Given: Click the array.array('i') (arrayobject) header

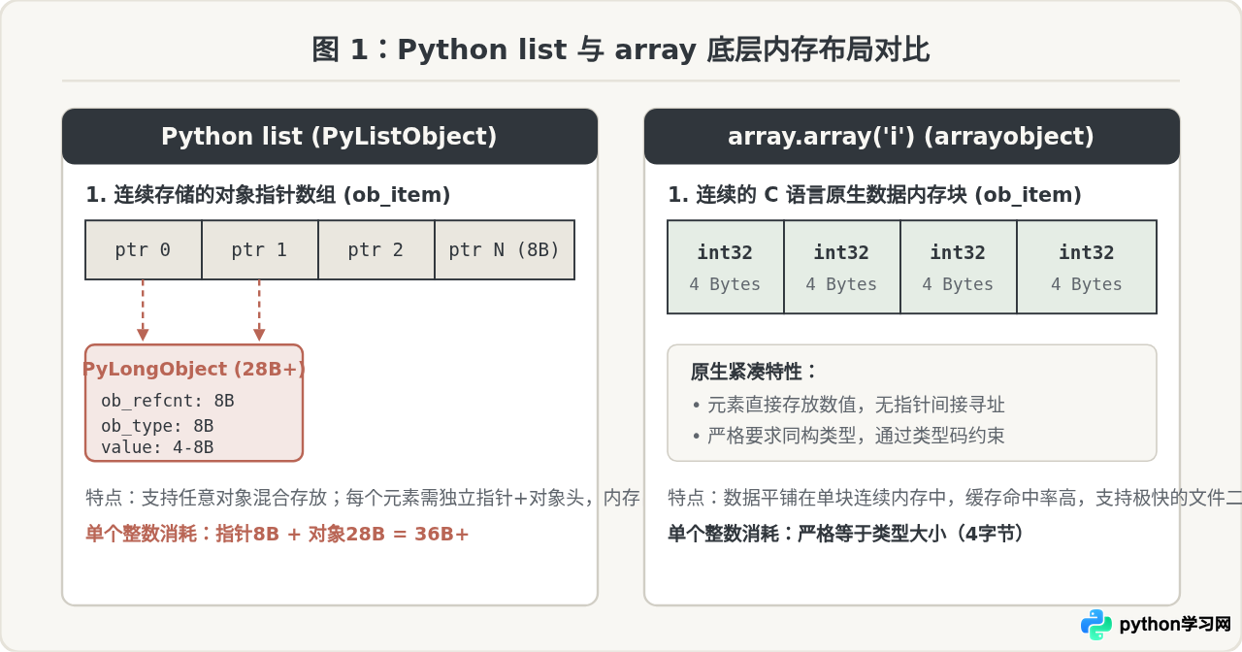Looking at the screenshot, I should point(912,136).
